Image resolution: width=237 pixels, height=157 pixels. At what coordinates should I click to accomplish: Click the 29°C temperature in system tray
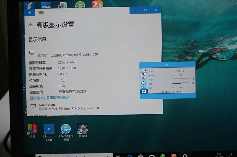click(x=219, y=154)
